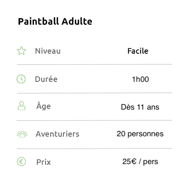Click the divider line below Âge row
The image size is (193, 193).
94,120
